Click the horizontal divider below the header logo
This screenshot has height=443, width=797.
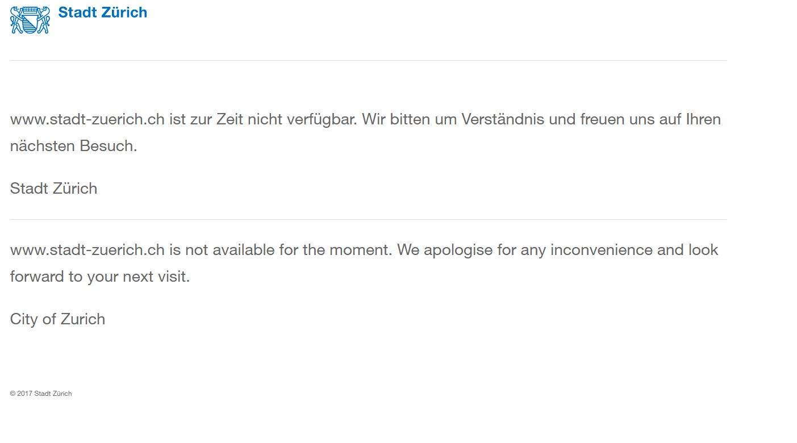[368, 60]
